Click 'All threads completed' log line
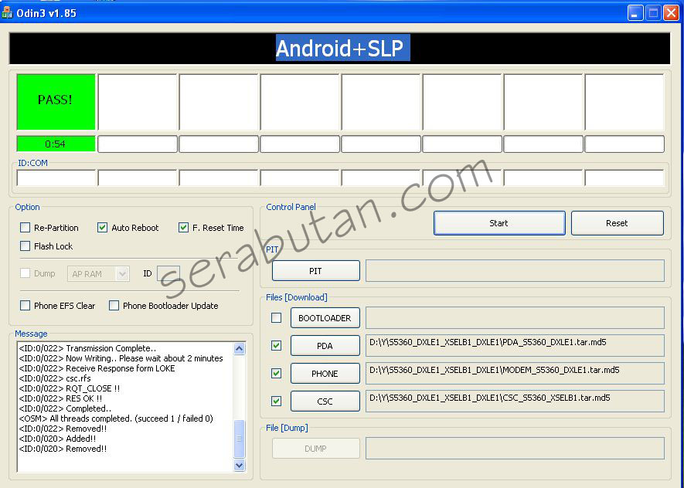This screenshot has width=684, height=488. coord(116,419)
